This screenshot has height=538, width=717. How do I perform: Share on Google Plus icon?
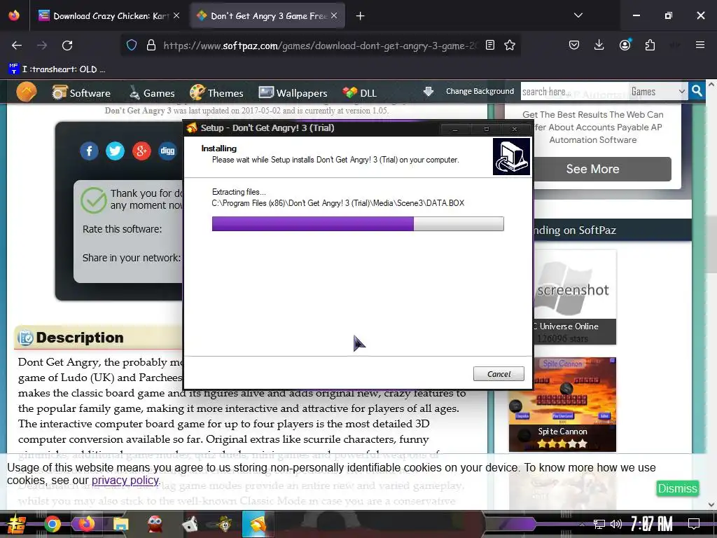click(141, 151)
